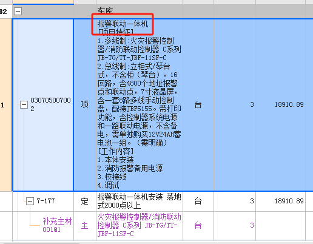Select the 车库 section title cell
This screenshot has width=313, height=244.
click(x=140, y=11)
